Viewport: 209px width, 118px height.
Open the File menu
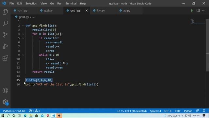[x=11, y=4]
